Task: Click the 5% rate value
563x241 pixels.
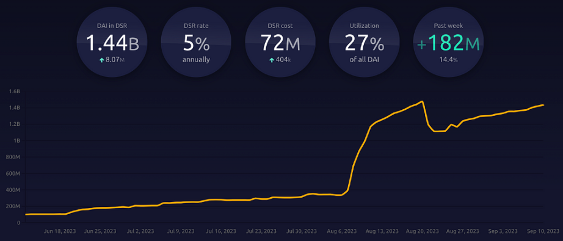Action: [x=196, y=43]
